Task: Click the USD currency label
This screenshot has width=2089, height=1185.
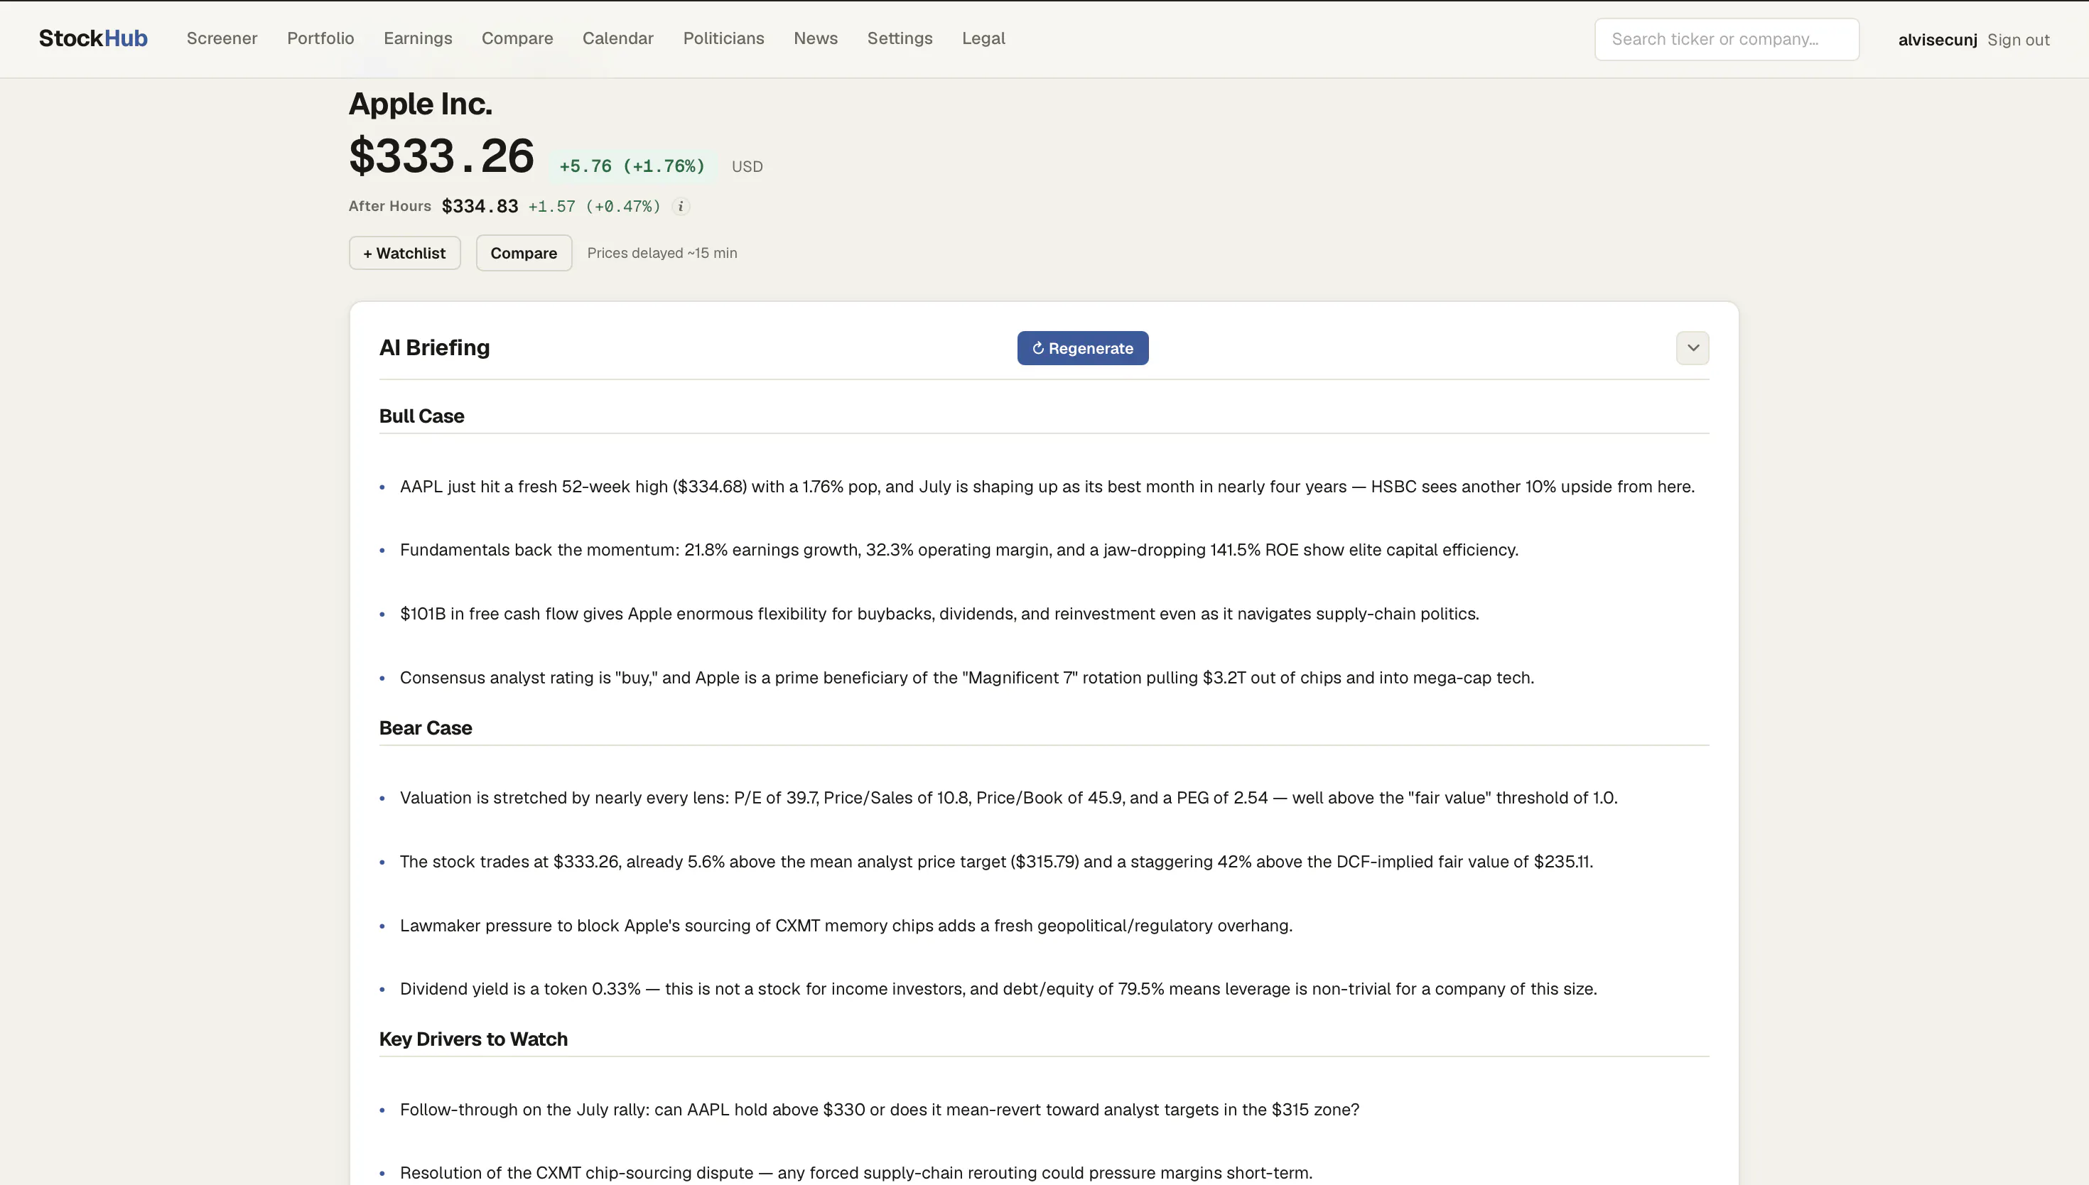Action: tap(746, 167)
